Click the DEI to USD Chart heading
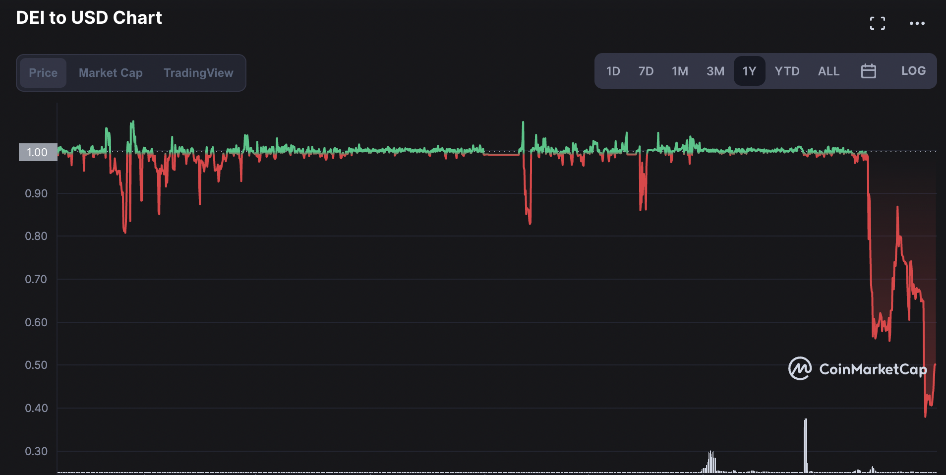The image size is (946, 475). pos(89,18)
